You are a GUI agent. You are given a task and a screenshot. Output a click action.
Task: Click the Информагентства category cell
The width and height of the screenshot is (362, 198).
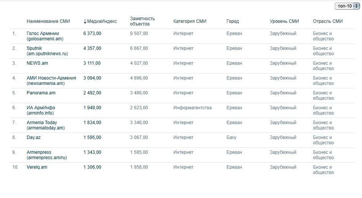[192, 108]
